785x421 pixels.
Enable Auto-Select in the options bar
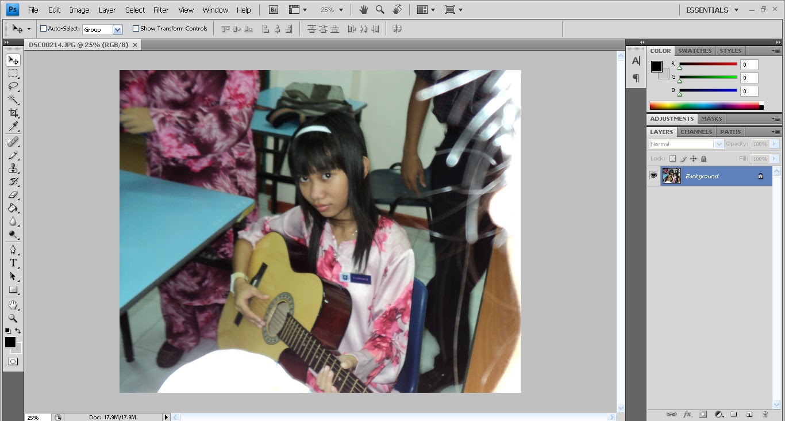point(43,28)
